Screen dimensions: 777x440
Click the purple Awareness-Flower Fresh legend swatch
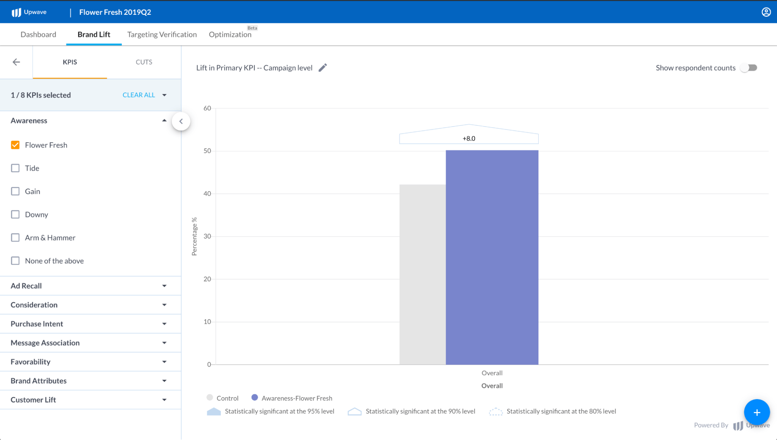tap(255, 398)
